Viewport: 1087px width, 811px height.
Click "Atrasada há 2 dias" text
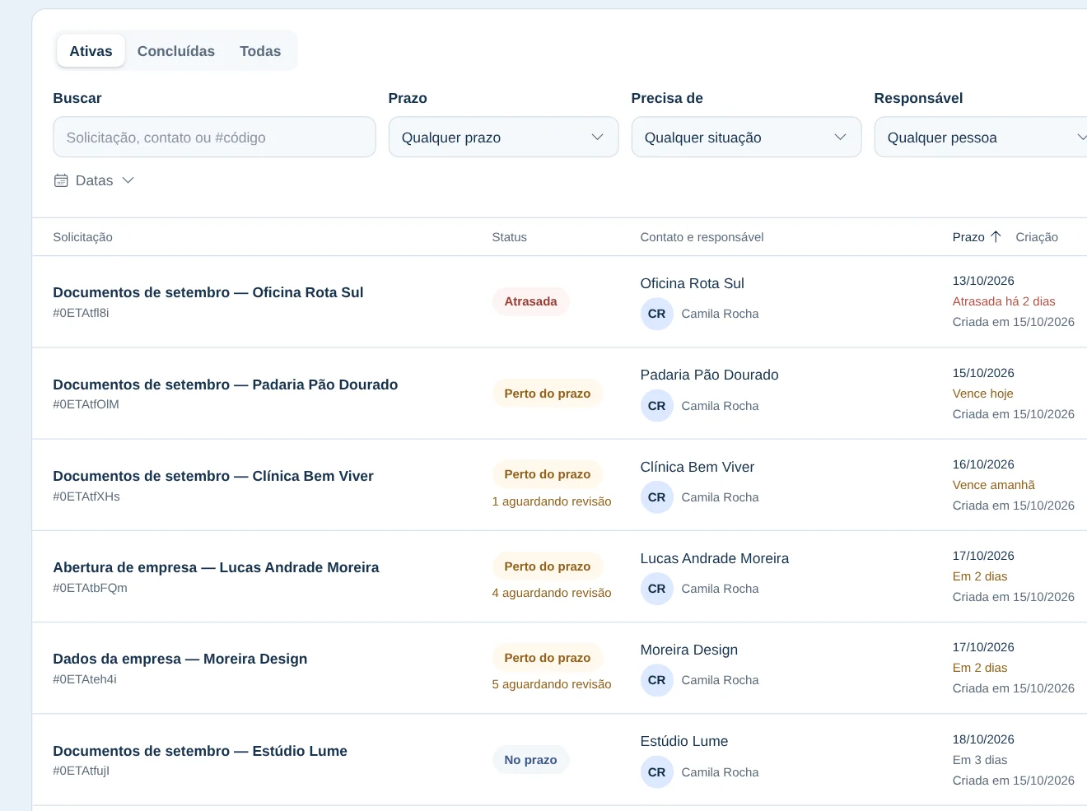pos(1004,301)
